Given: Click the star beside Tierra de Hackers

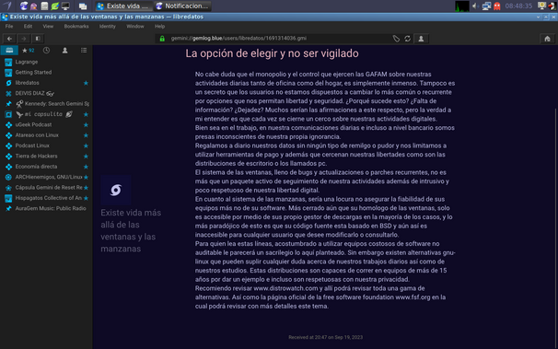Looking at the screenshot, I should tap(86, 157).
